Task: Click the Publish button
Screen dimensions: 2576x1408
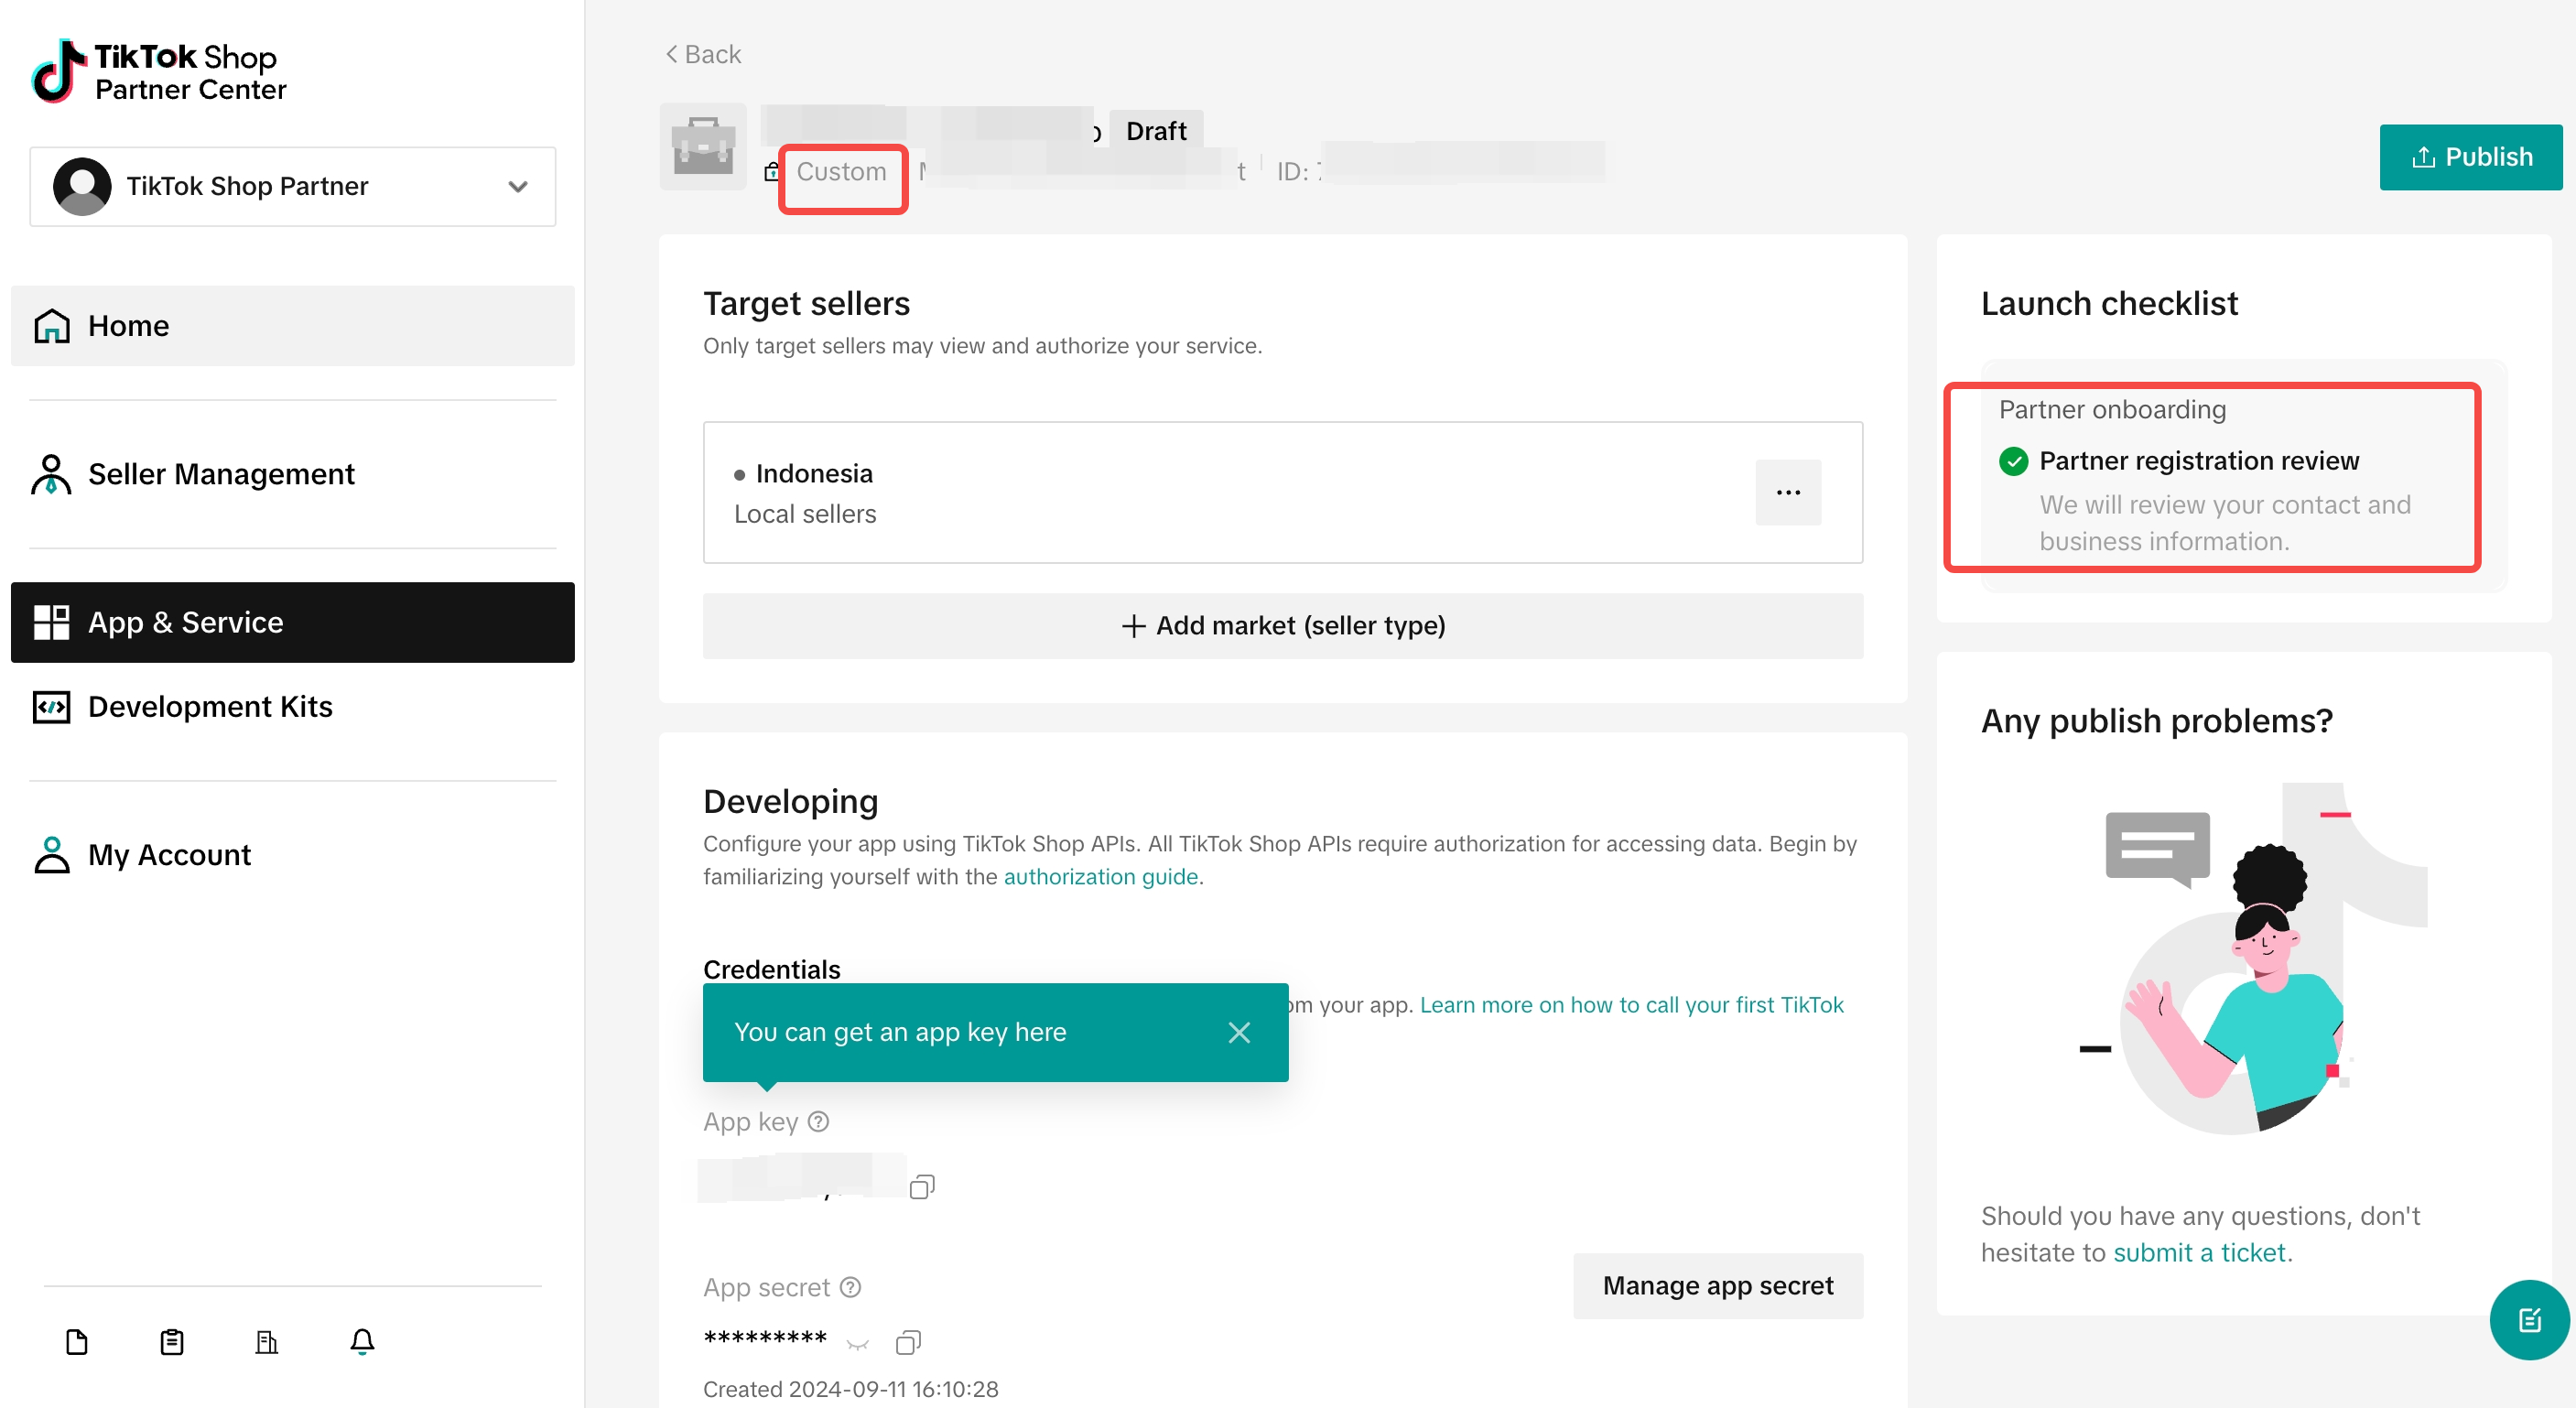Action: coord(2470,157)
